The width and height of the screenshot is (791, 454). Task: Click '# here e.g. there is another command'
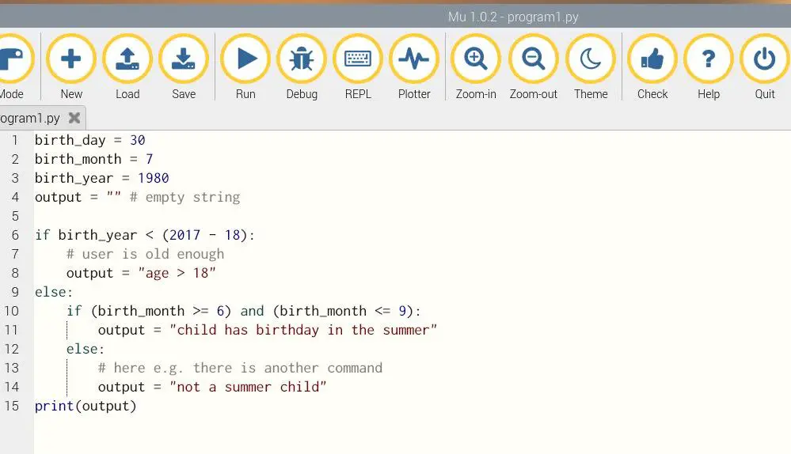240,369
